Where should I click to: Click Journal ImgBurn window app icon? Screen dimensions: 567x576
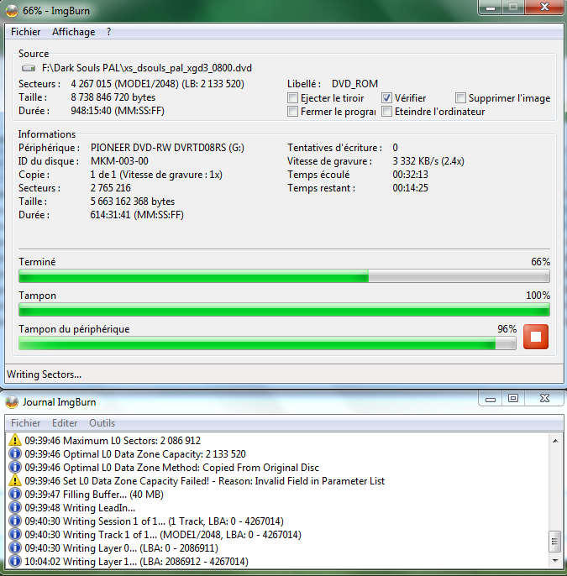(12, 402)
